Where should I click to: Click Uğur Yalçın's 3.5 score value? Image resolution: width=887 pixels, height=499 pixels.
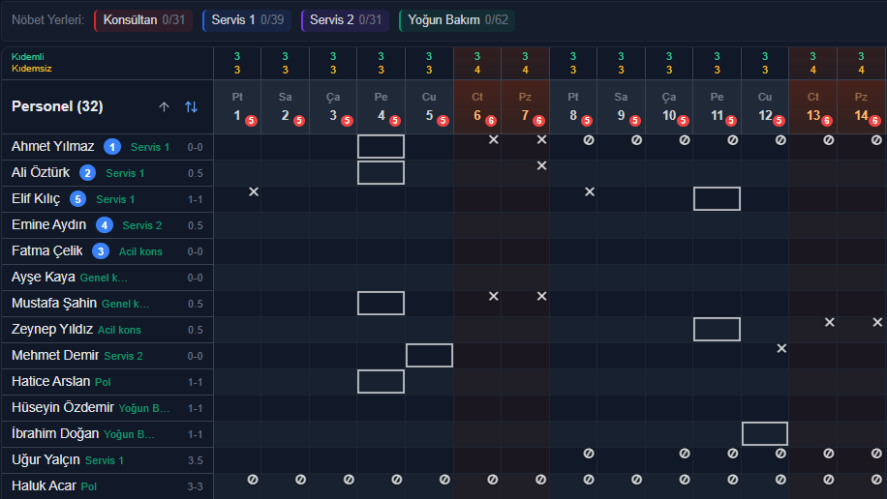(196, 460)
